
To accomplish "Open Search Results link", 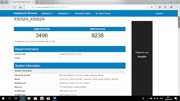I will [x=103, y=13].
